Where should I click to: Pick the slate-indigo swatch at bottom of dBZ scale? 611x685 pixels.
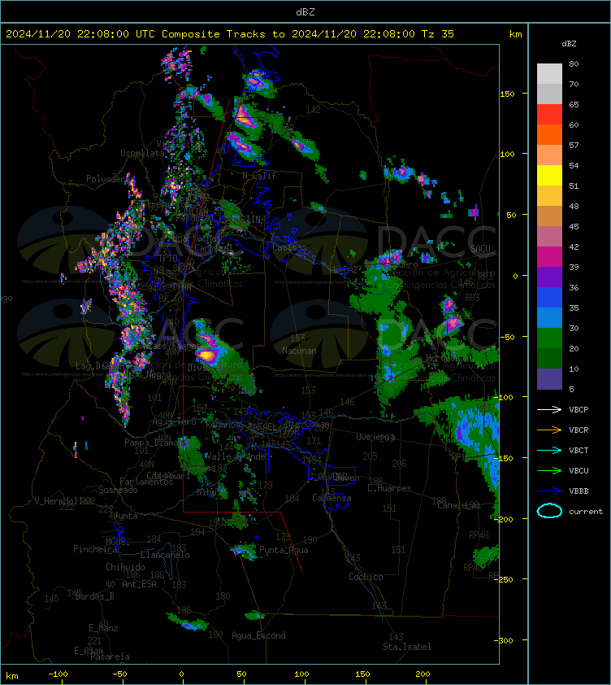coord(549,379)
